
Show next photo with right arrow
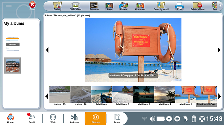pyautogui.click(x=219, y=50)
